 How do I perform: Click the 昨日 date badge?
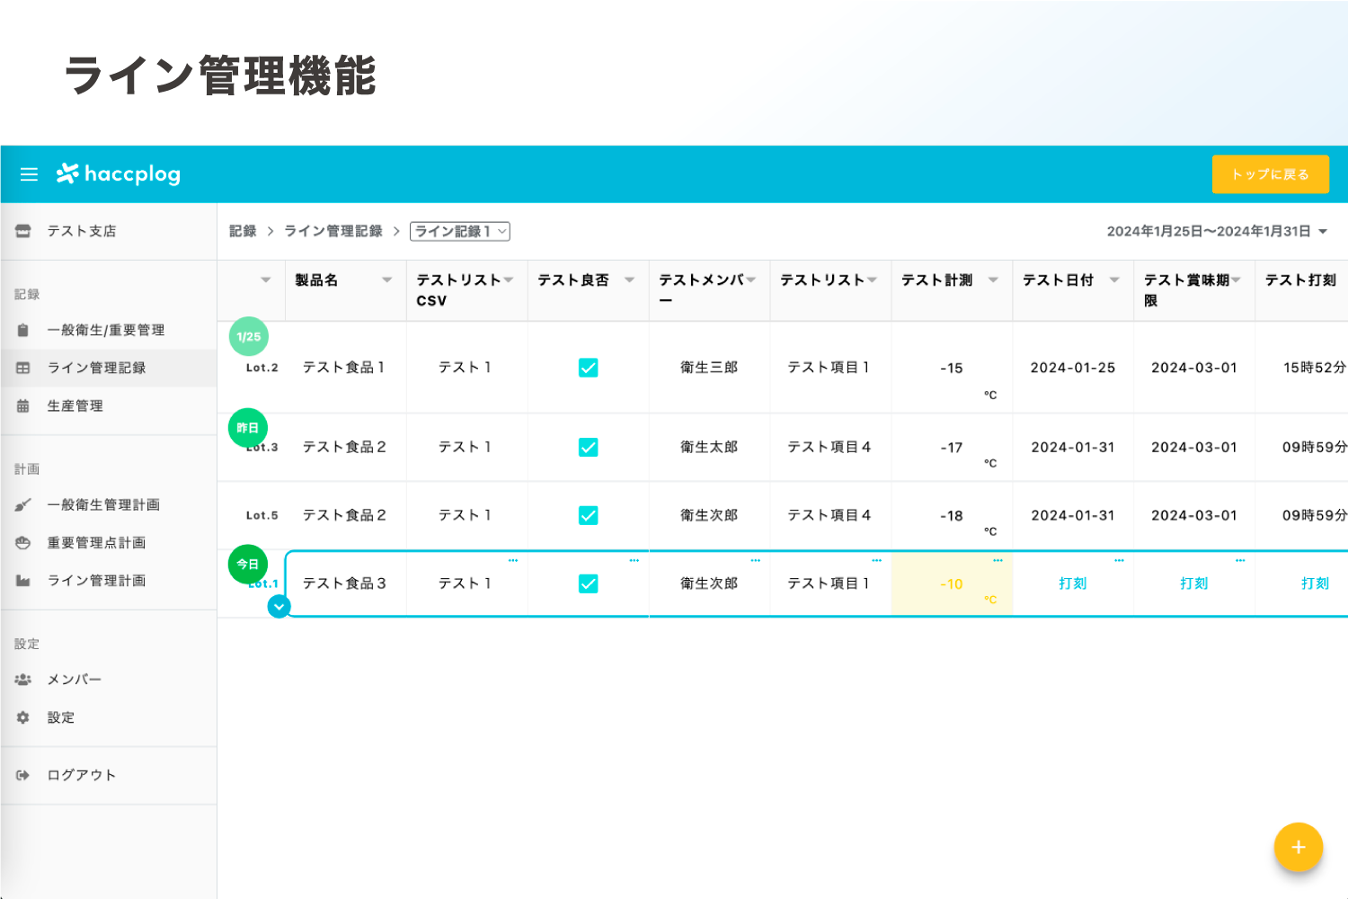(248, 428)
